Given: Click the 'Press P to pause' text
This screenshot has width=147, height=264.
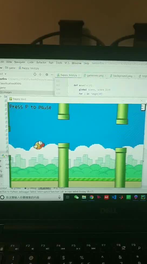Looking at the screenshot, I should tap(31, 107).
